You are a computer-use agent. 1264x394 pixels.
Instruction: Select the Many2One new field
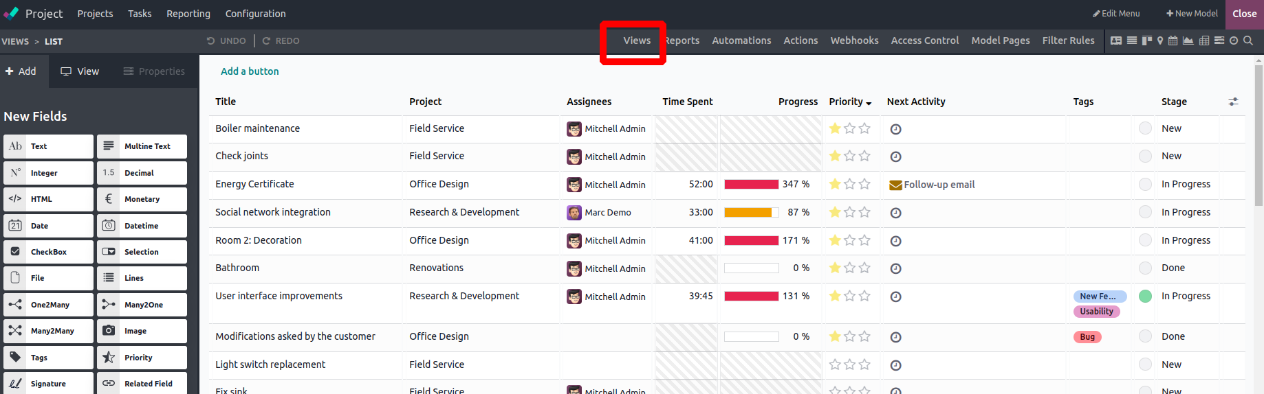(142, 305)
